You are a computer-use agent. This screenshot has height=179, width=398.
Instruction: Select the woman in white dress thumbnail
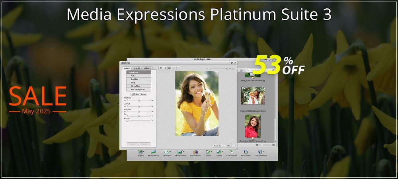[x=253, y=96]
